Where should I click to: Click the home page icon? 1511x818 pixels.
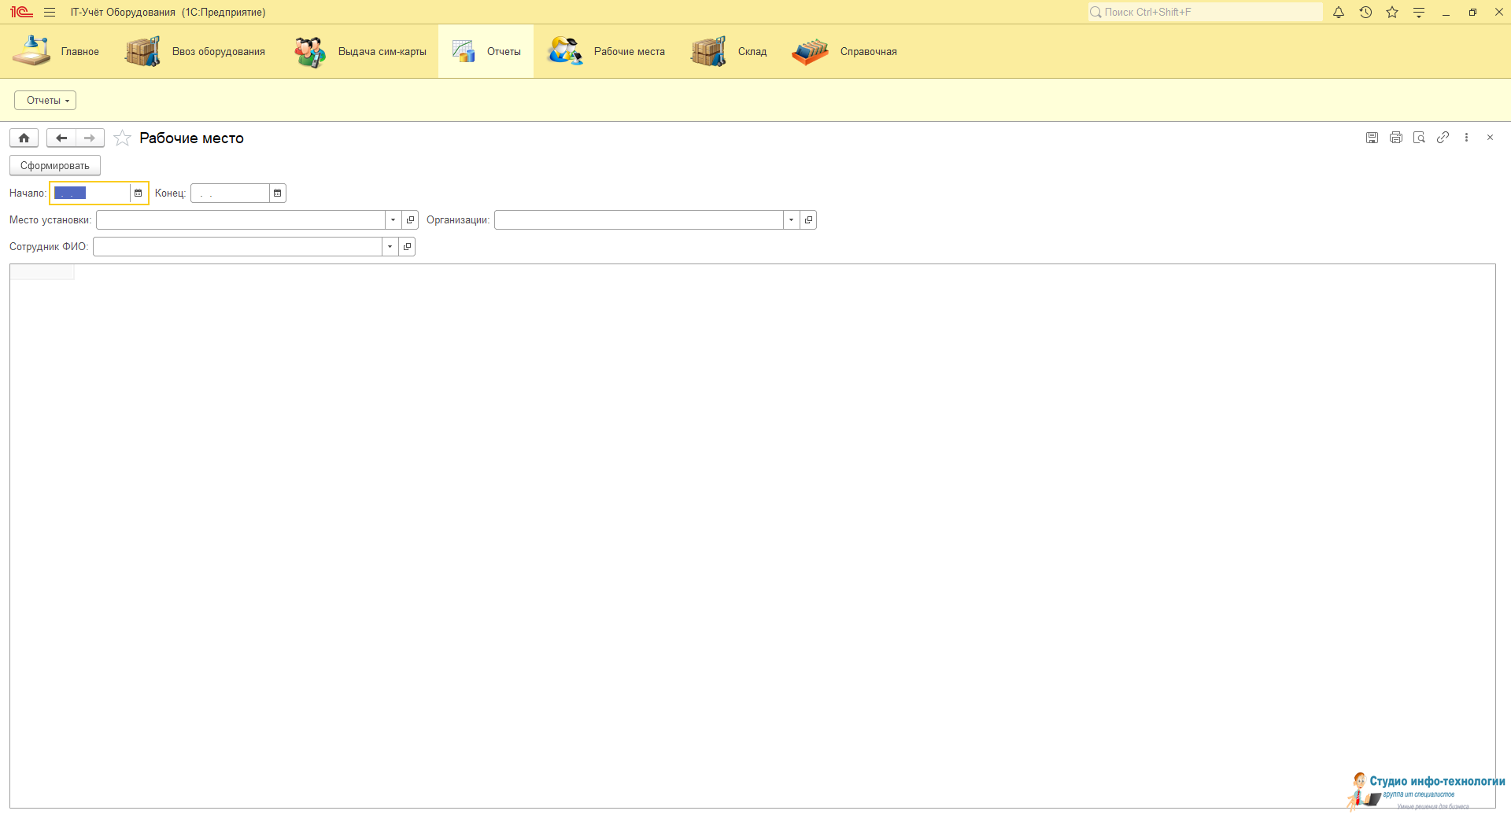tap(24, 138)
